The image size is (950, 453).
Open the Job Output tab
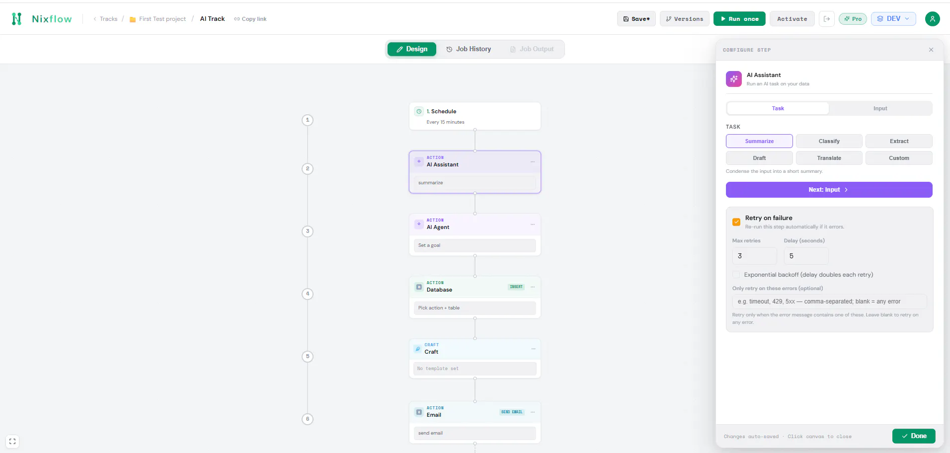(532, 49)
